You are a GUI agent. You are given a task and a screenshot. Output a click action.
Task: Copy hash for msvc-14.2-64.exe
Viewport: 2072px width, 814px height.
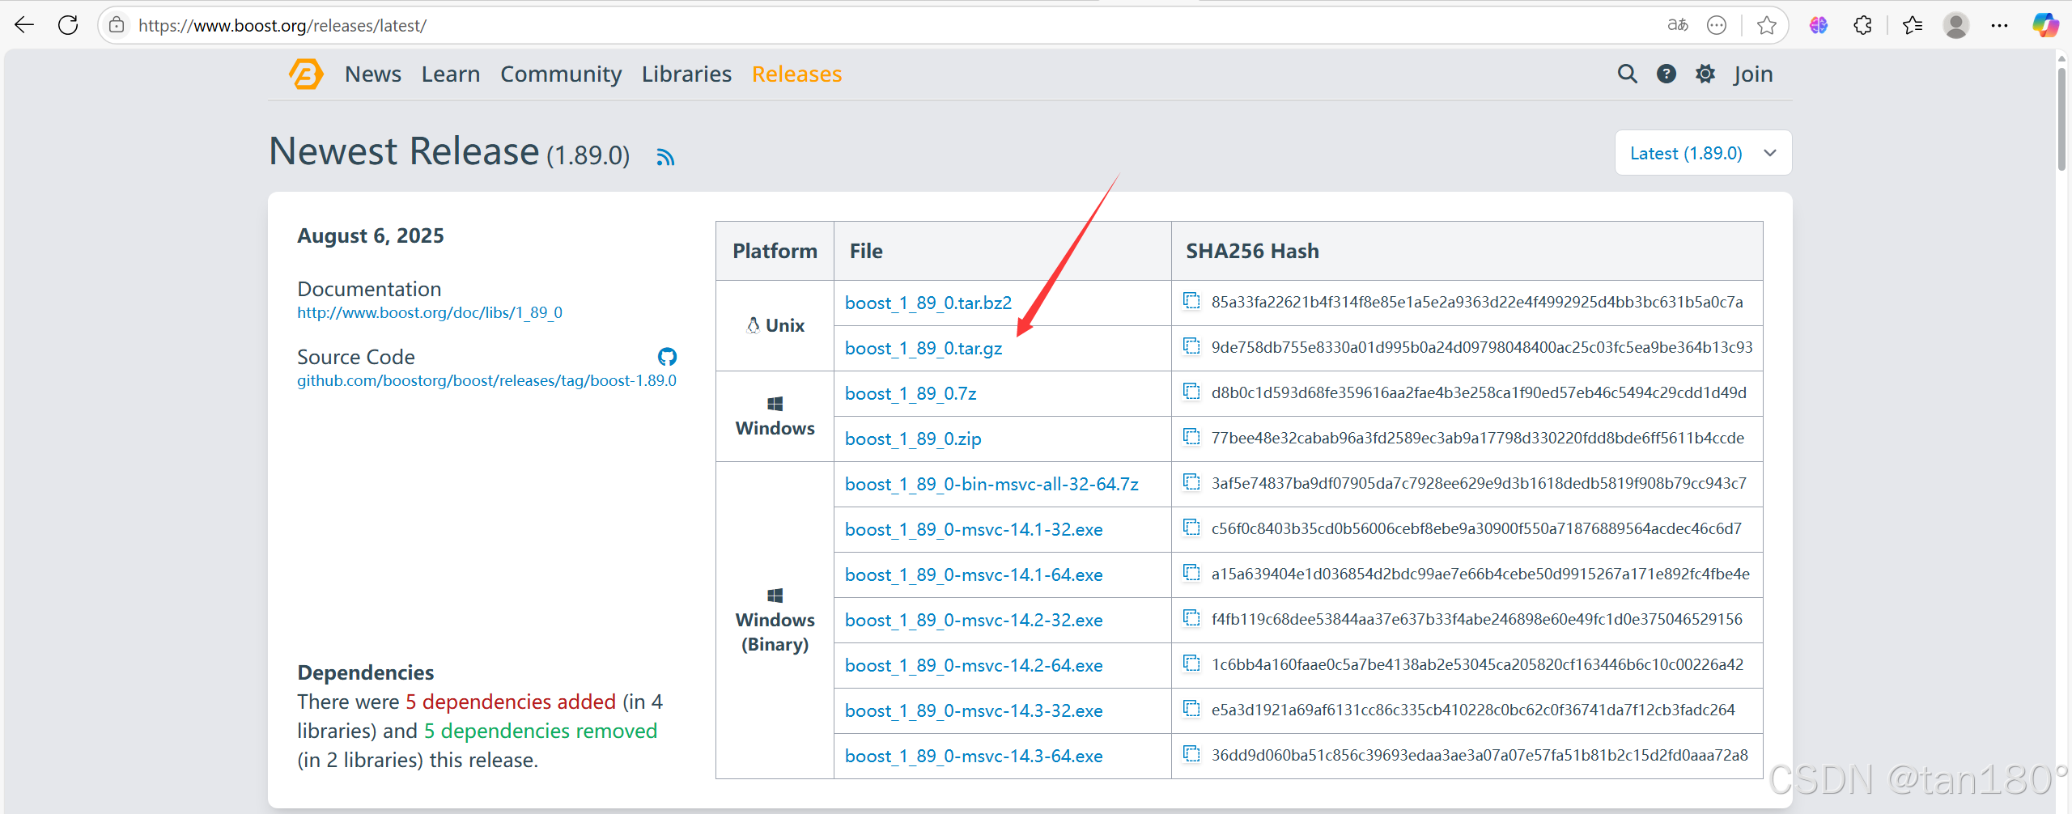point(1191,663)
